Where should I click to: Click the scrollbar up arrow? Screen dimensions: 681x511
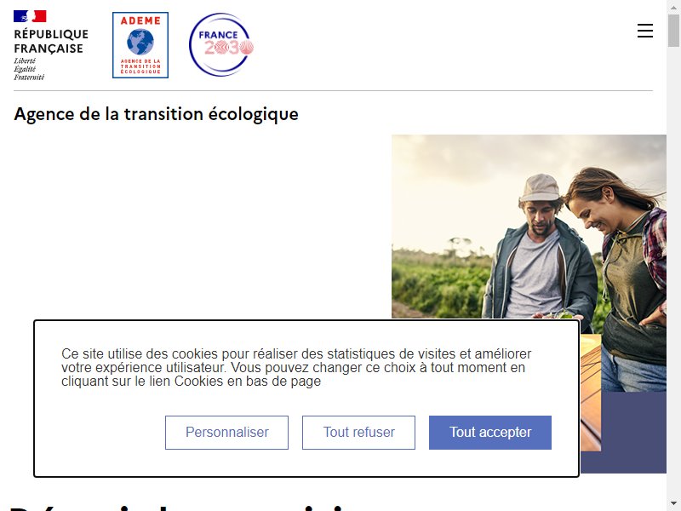[x=673, y=7]
